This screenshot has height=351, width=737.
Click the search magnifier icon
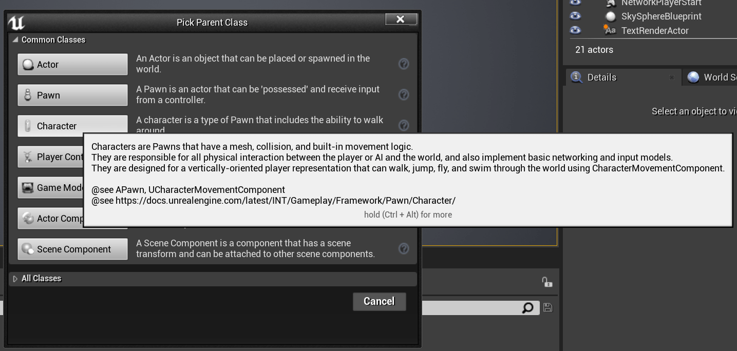pos(527,308)
